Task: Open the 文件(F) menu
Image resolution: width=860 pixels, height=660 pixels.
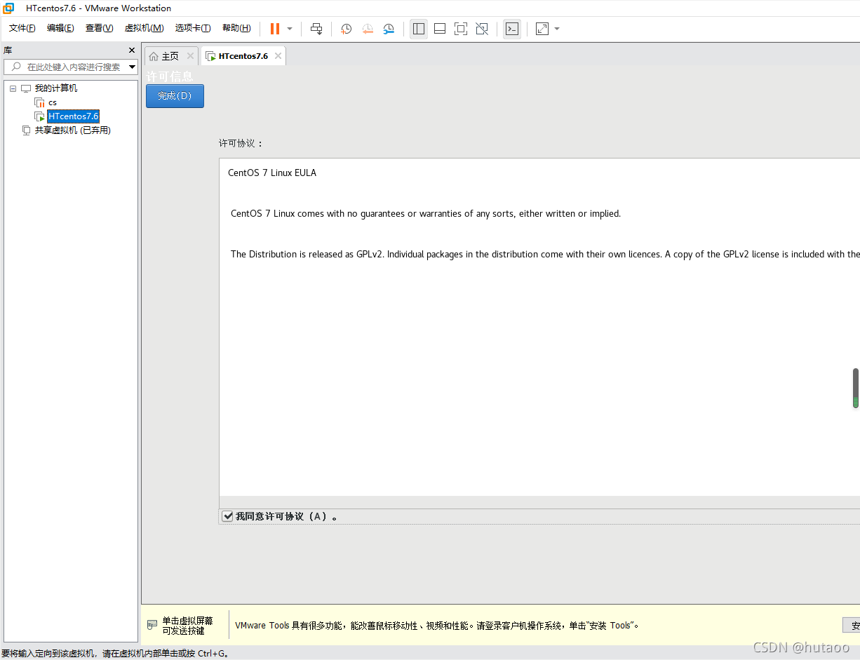Action: tap(22, 28)
